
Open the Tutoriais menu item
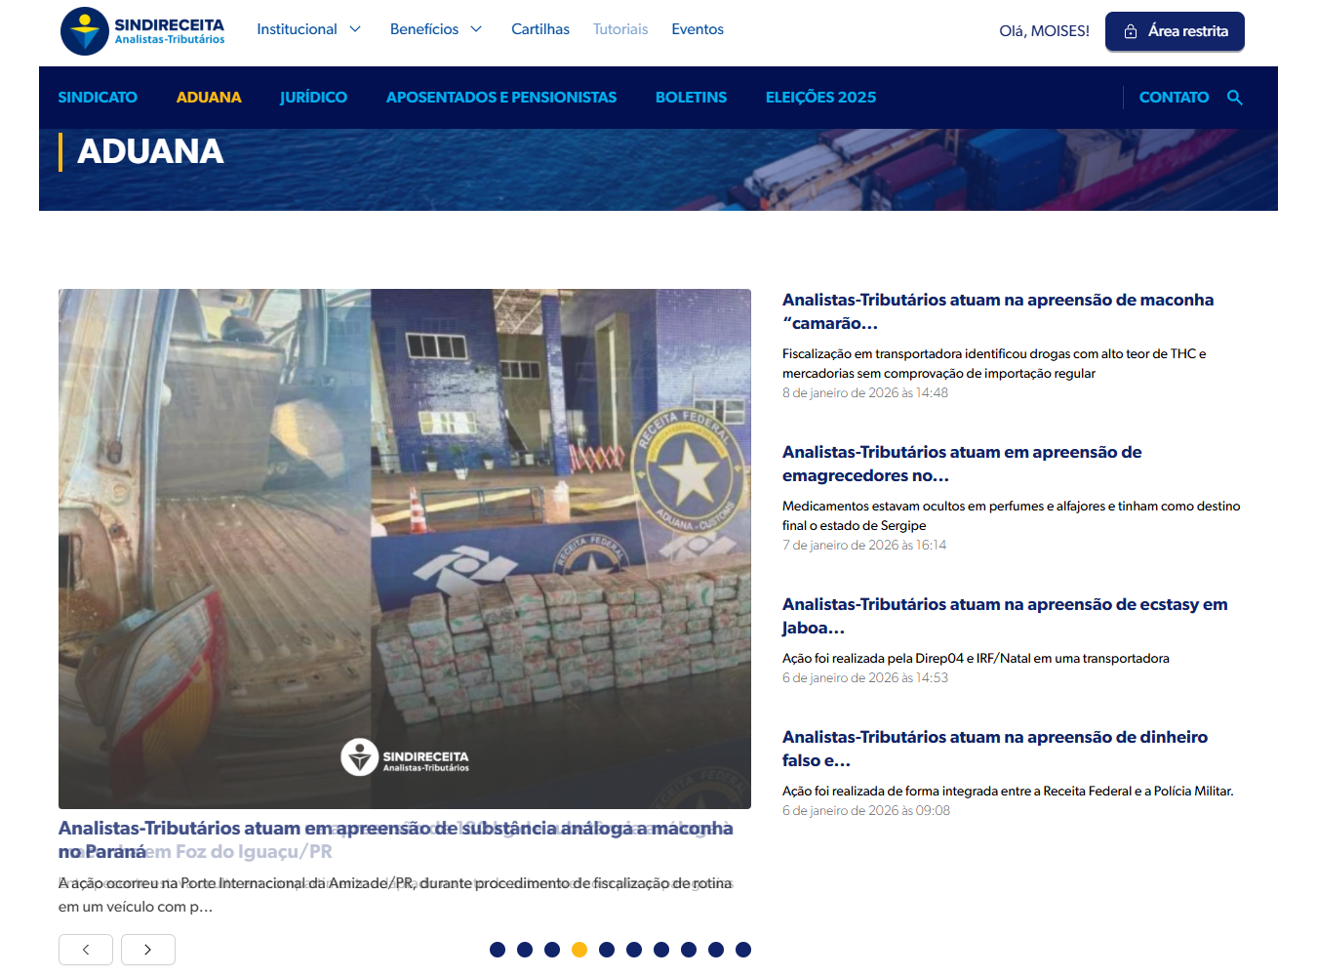click(620, 29)
